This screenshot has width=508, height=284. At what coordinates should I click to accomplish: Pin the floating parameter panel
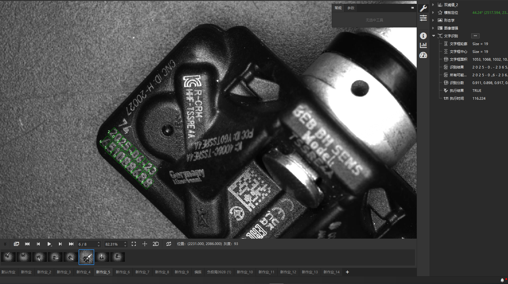point(412,8)
